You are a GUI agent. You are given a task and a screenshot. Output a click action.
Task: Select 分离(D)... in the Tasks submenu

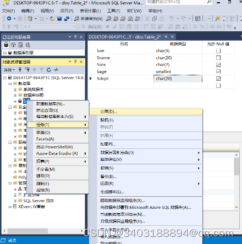(146, 112)
